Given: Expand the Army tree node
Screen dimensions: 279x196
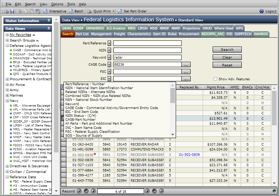Looking at the screenshot, I should point(7,90).
